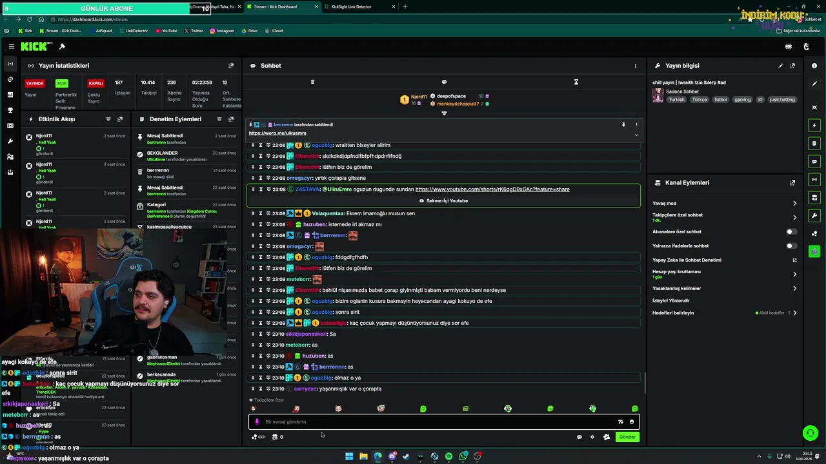Open the video clips icon in the left sidebar
This screenshot has height=464, width=826.
pos(10,126)
